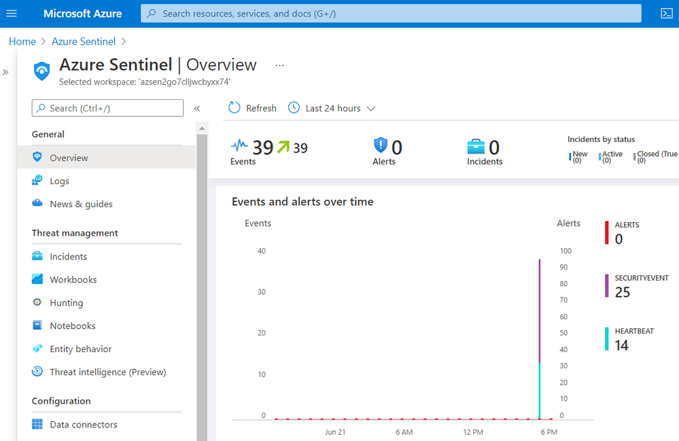Click the Refresh circular arrow icon
Viewport: 679px width, 441px height.
pyautogui.click(x=234, y=107)
